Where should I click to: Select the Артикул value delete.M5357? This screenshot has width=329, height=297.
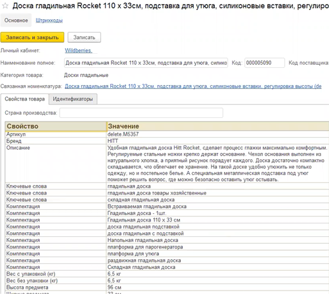[x=217, y=134]
